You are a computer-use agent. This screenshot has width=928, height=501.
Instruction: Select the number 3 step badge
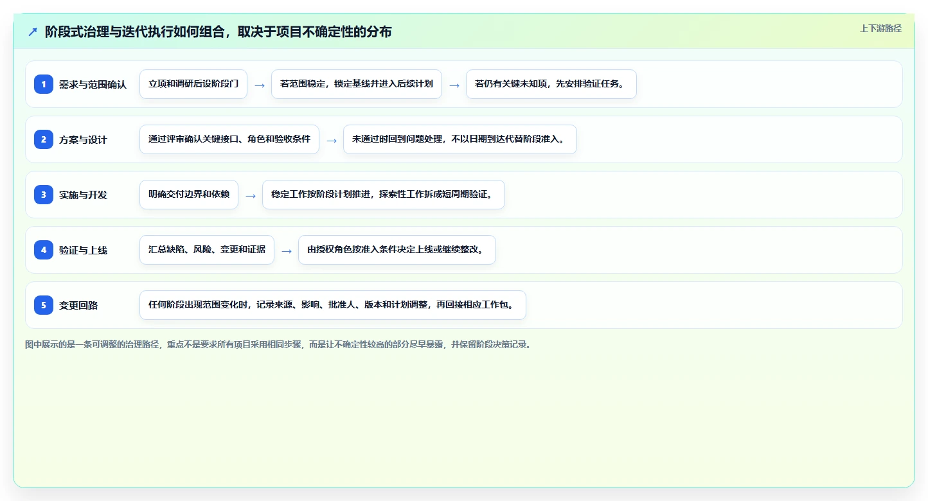44,195
